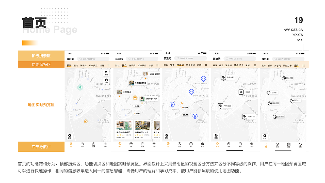Tap 仙女鲜母网红 map callout

click(152, 74)
